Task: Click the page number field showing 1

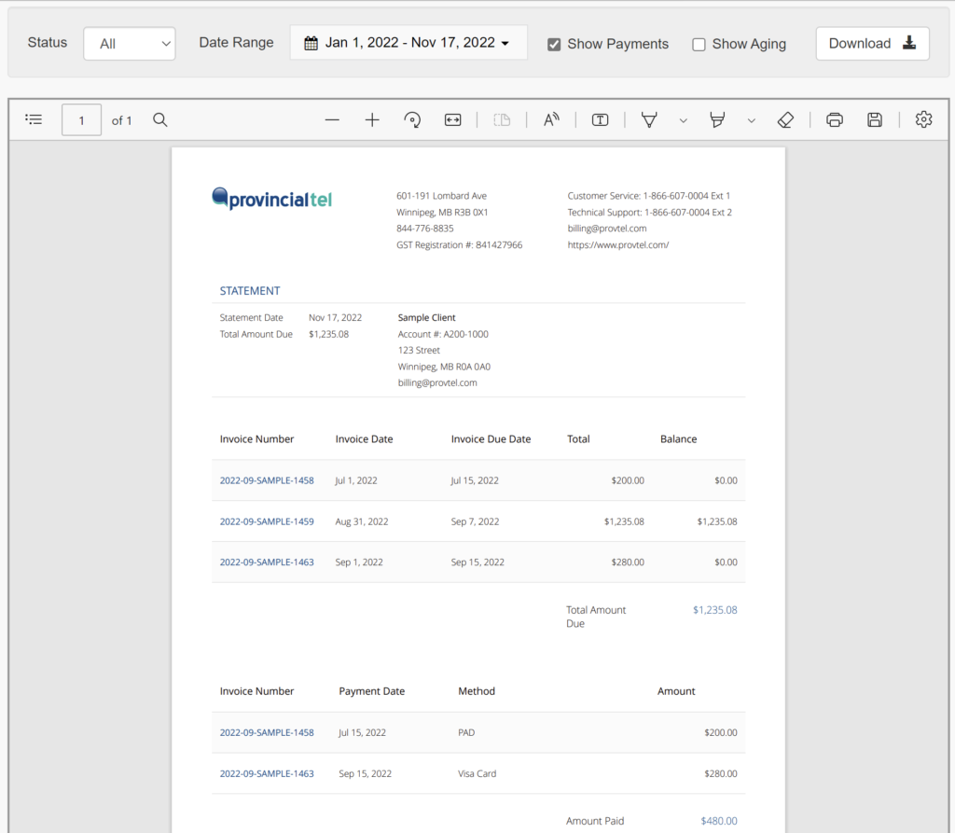Action: [x=82, y=119]
